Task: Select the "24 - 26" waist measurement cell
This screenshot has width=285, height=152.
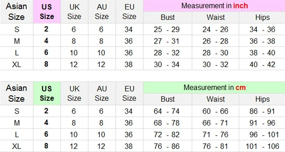Action: pyautogui.click(x=216, y=29)
